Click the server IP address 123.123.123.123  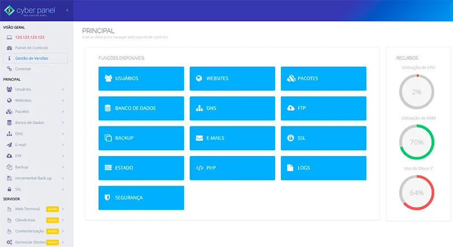click(x=29, y=37)
